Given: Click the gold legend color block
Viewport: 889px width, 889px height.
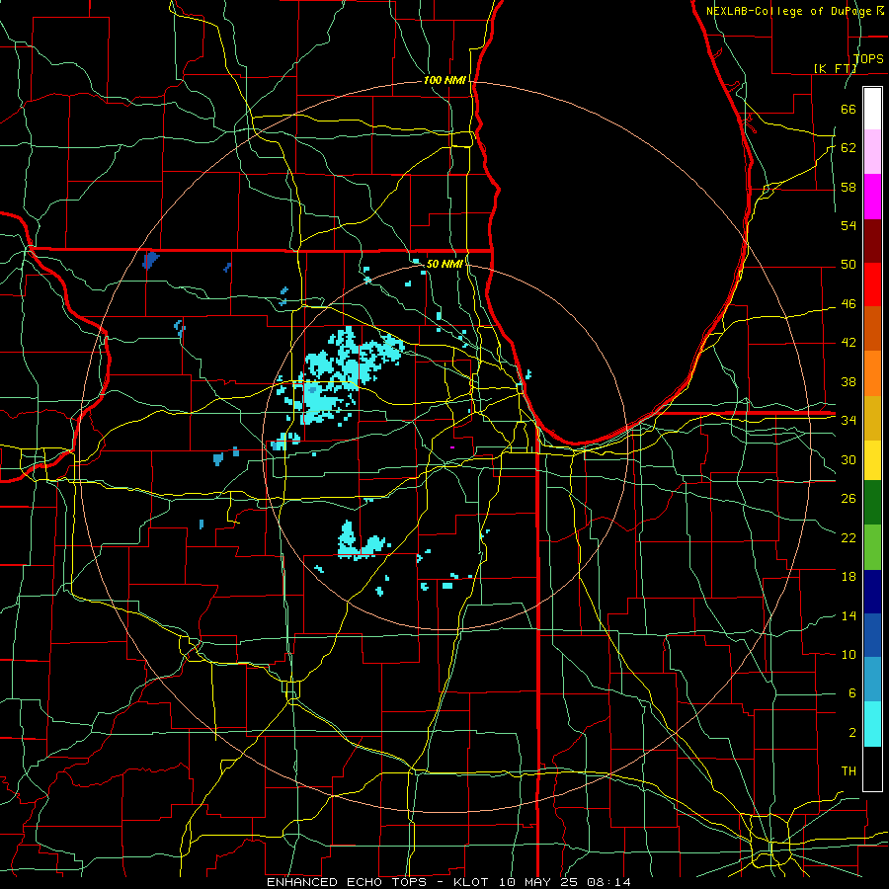Looking at the screenshot, I should point(872,418).
